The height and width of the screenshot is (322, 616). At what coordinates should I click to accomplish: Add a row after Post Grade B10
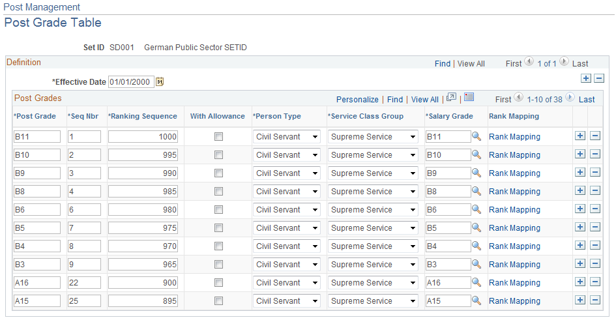click(580, 154)
